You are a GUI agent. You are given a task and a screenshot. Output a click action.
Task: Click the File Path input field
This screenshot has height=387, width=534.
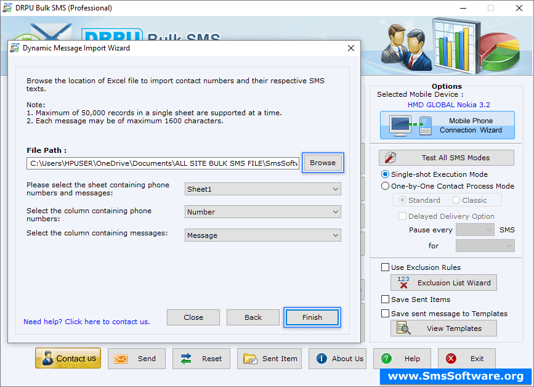coord(163,163)
